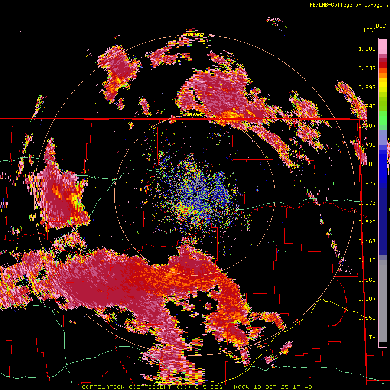Pick the light pink top of color bar
Viewport: 390px width, 390px height.
pos(383,46)
